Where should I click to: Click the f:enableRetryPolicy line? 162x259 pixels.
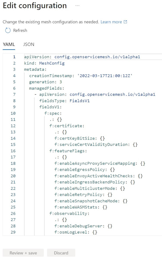[83, 195]
